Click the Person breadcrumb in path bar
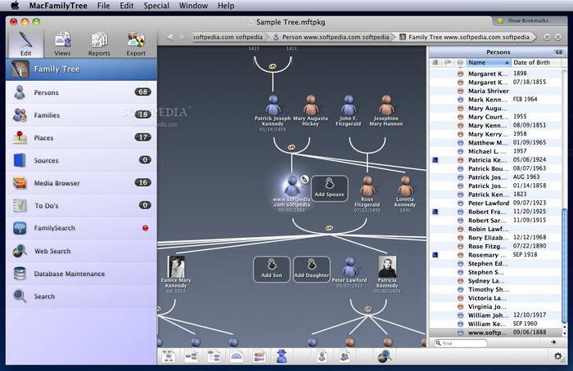The width and height of the screenshot is (573, 371). pos(332,37)
